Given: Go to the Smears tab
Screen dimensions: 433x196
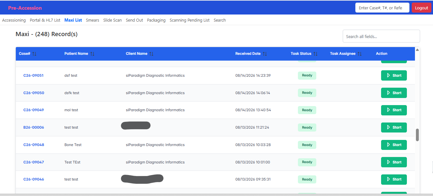Looking at the screenshot, I should [93, 20].
